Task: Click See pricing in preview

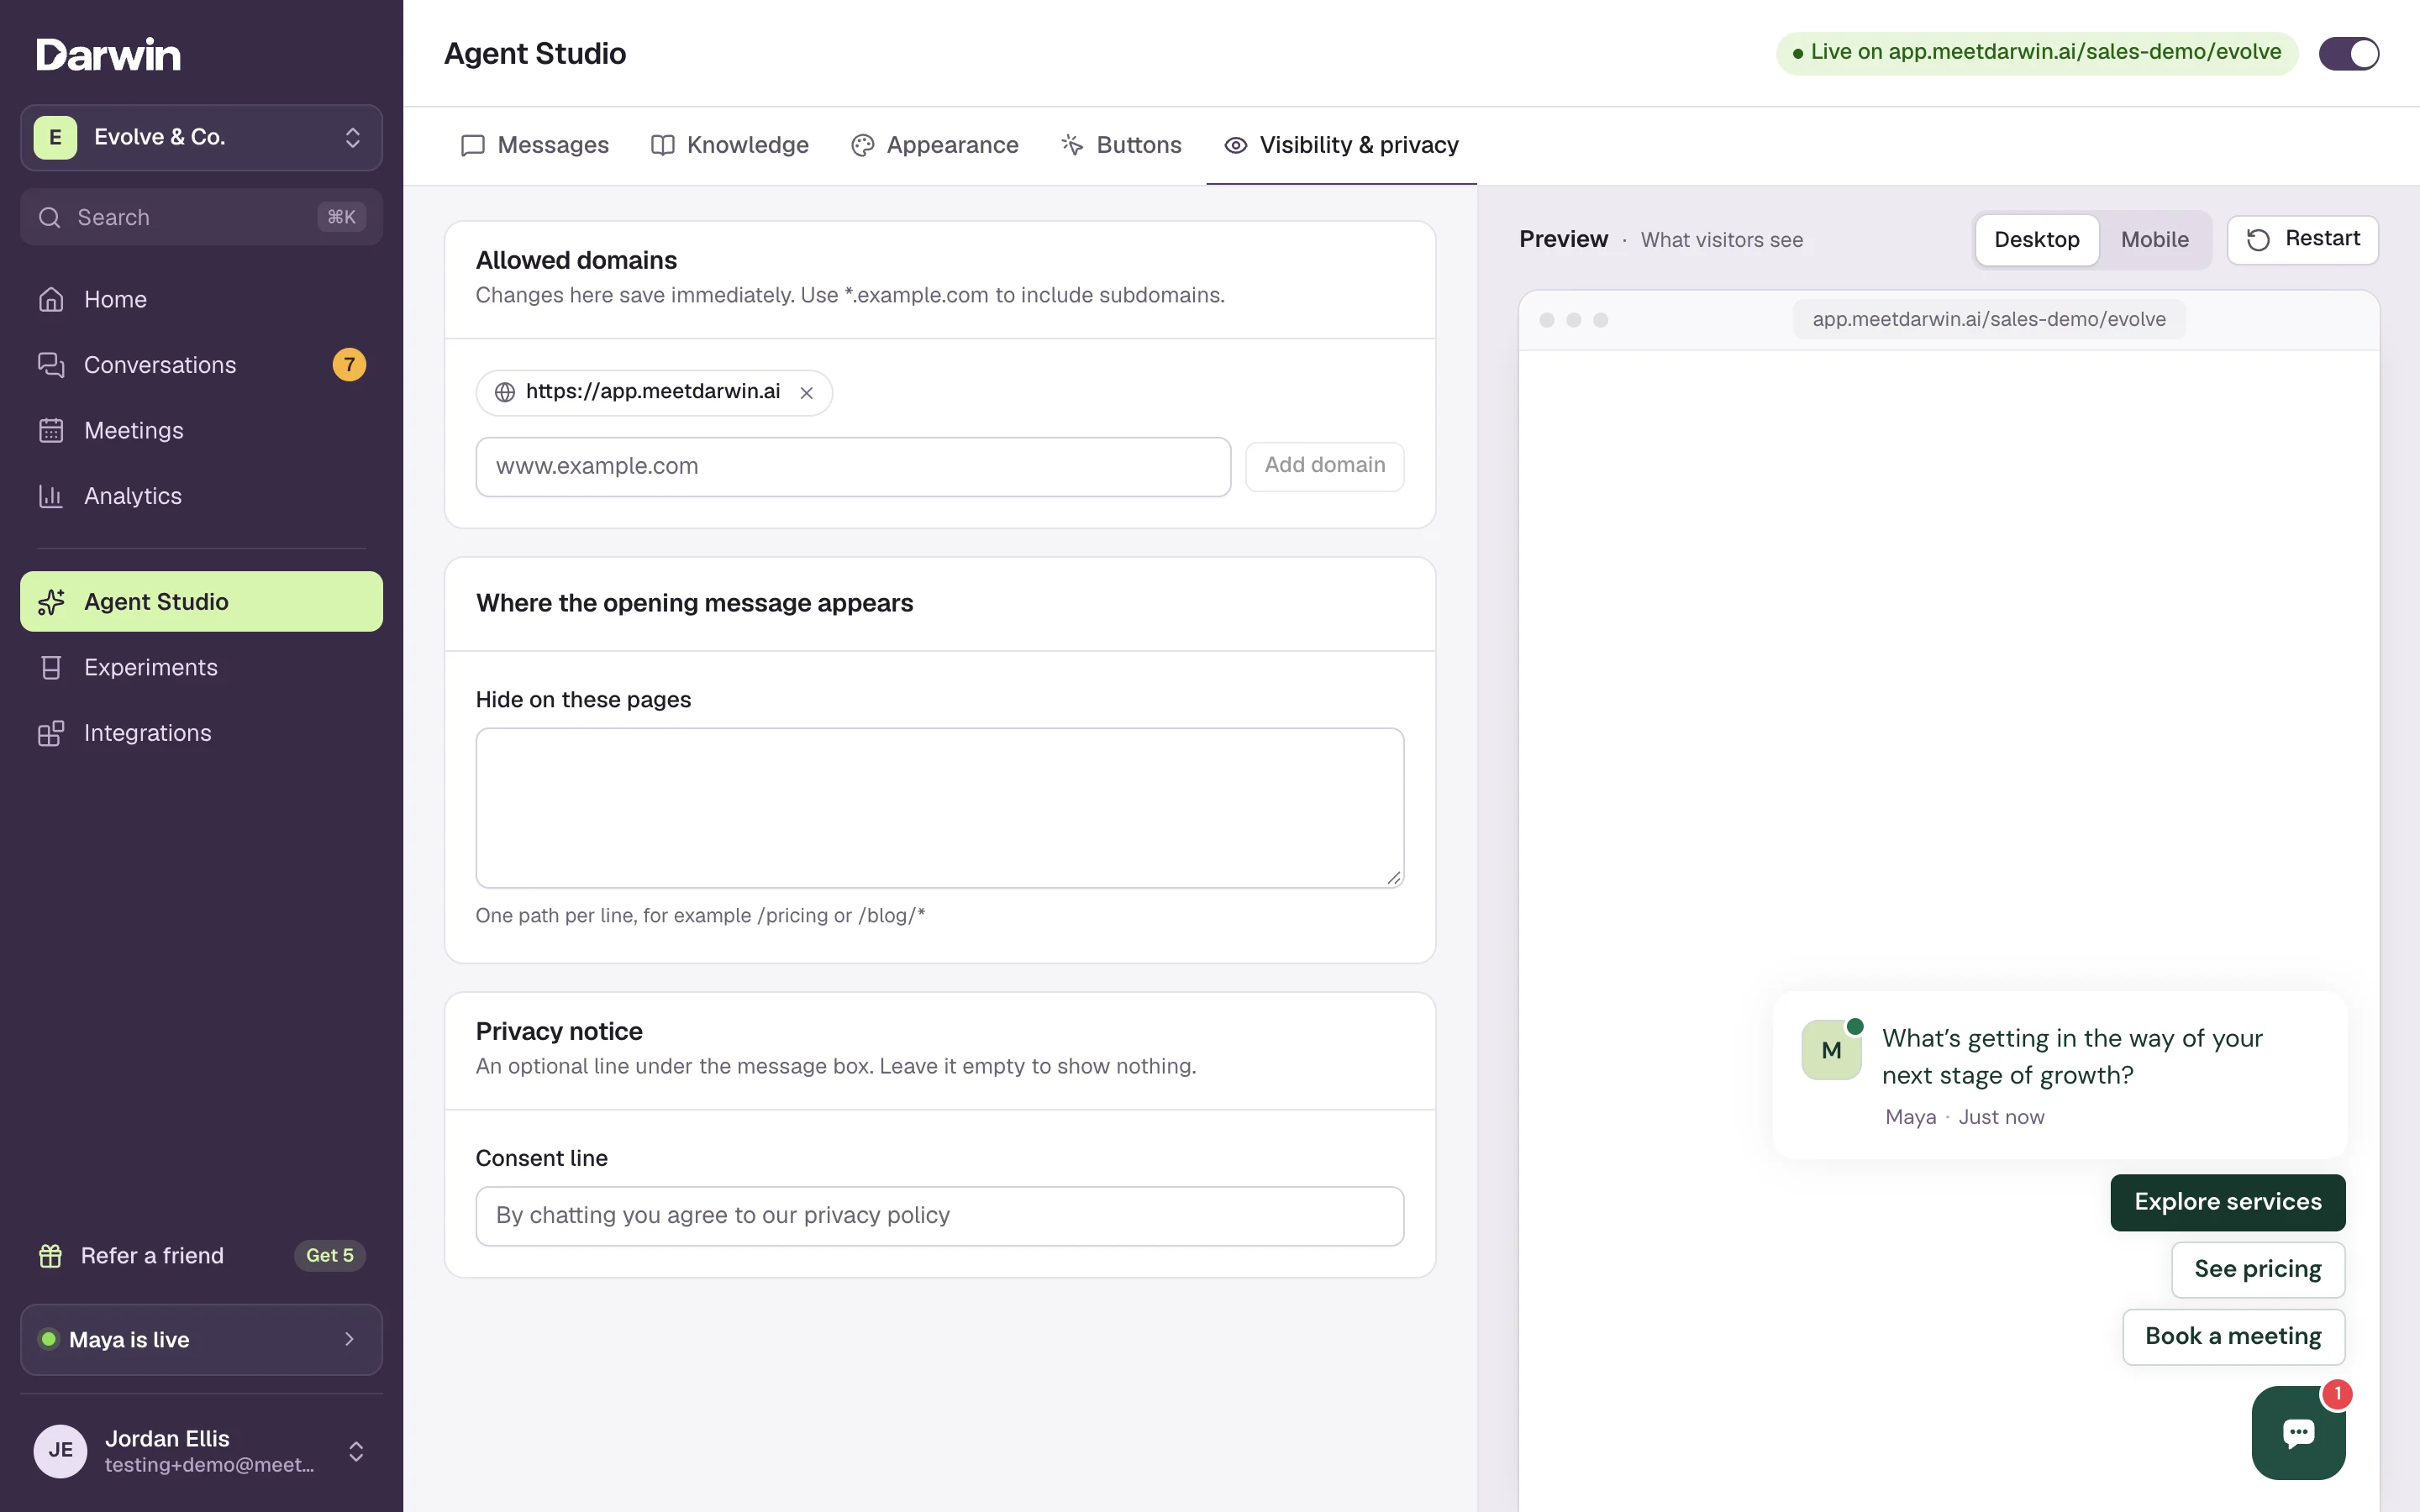Action: coord(2257,1269)
